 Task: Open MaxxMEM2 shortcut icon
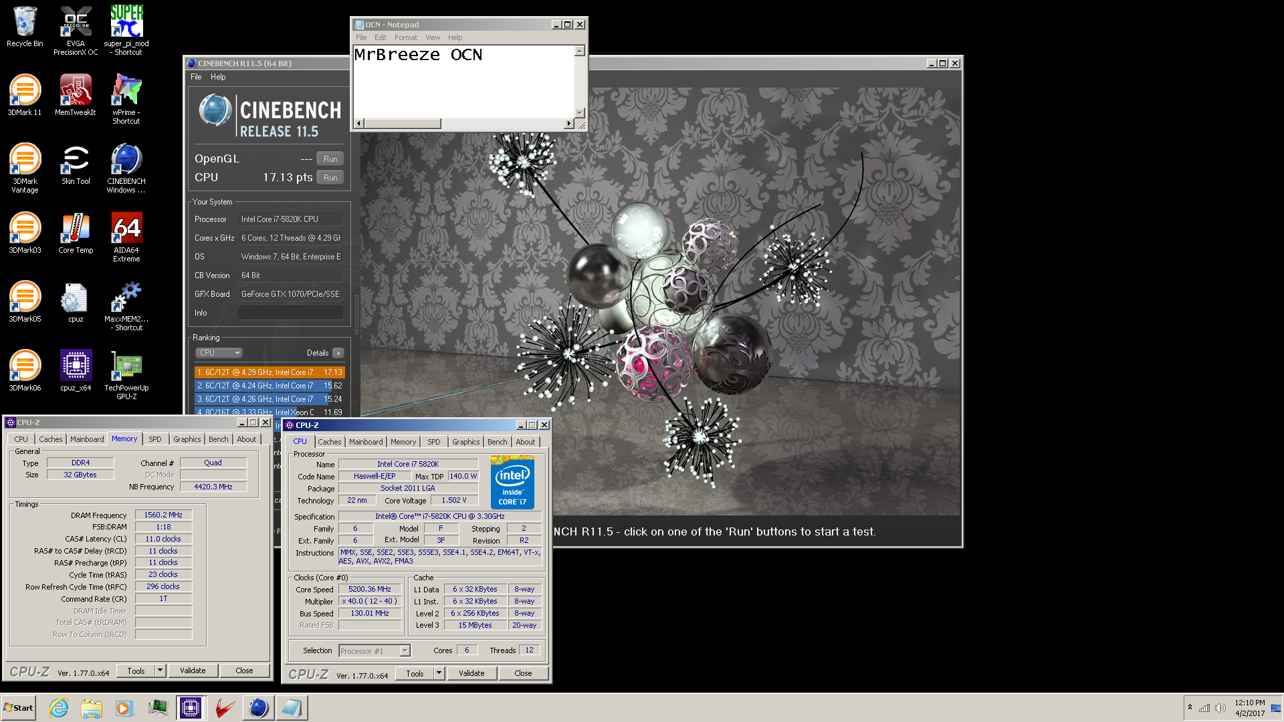[x=126, y=306]
